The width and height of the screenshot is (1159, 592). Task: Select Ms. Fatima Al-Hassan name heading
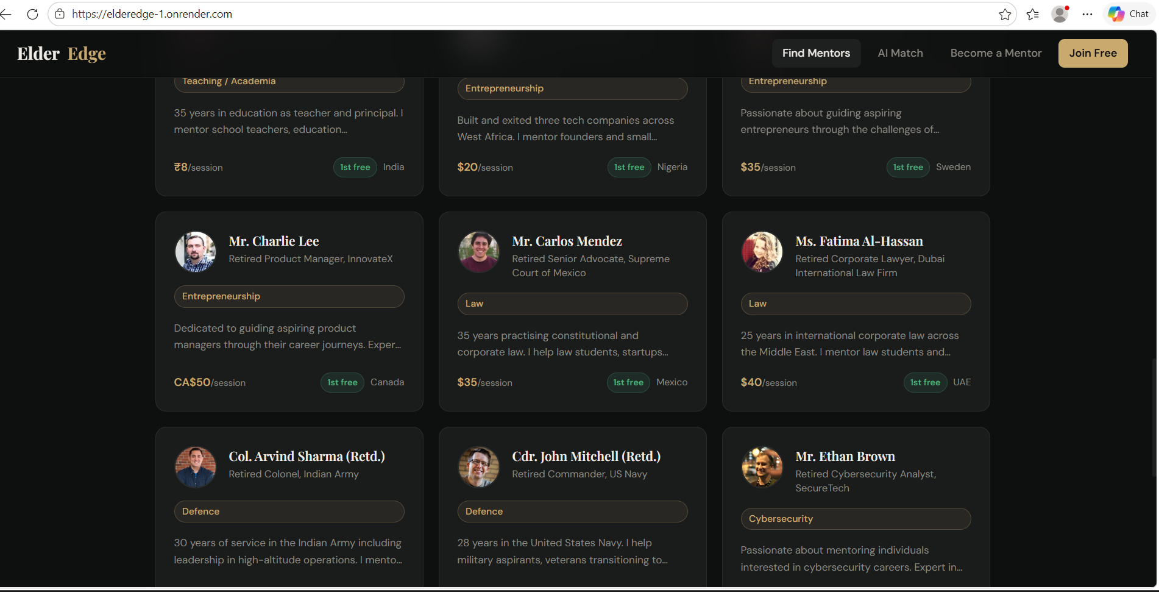click(859, 241)
